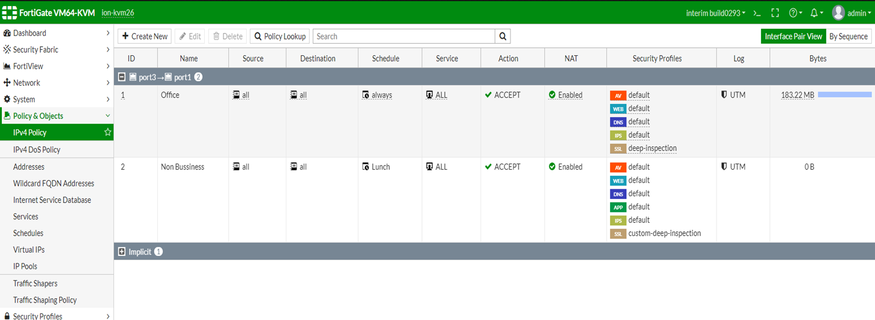Click the FortiGate logo icon
This screenshot has height=320, width=875.
coord(10,13)
